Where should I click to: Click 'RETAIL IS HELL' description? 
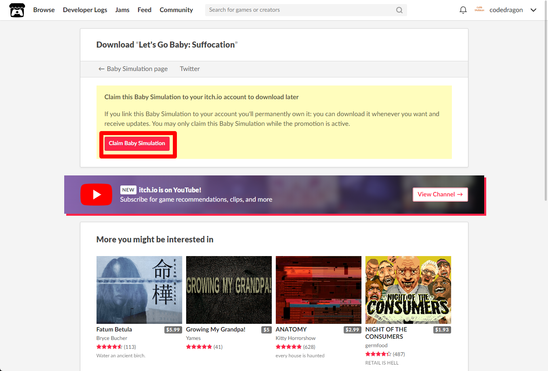pos(382,363)
